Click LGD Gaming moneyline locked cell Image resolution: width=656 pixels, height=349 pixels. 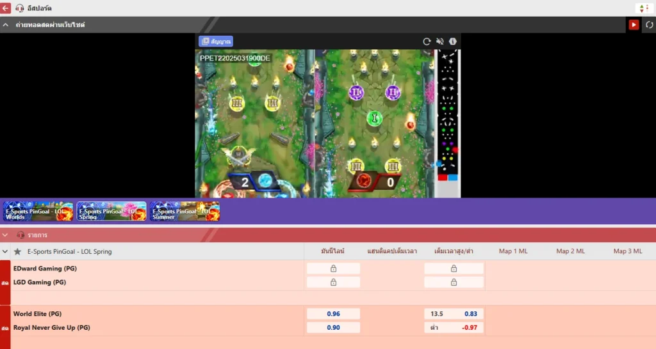click(333, 283)
